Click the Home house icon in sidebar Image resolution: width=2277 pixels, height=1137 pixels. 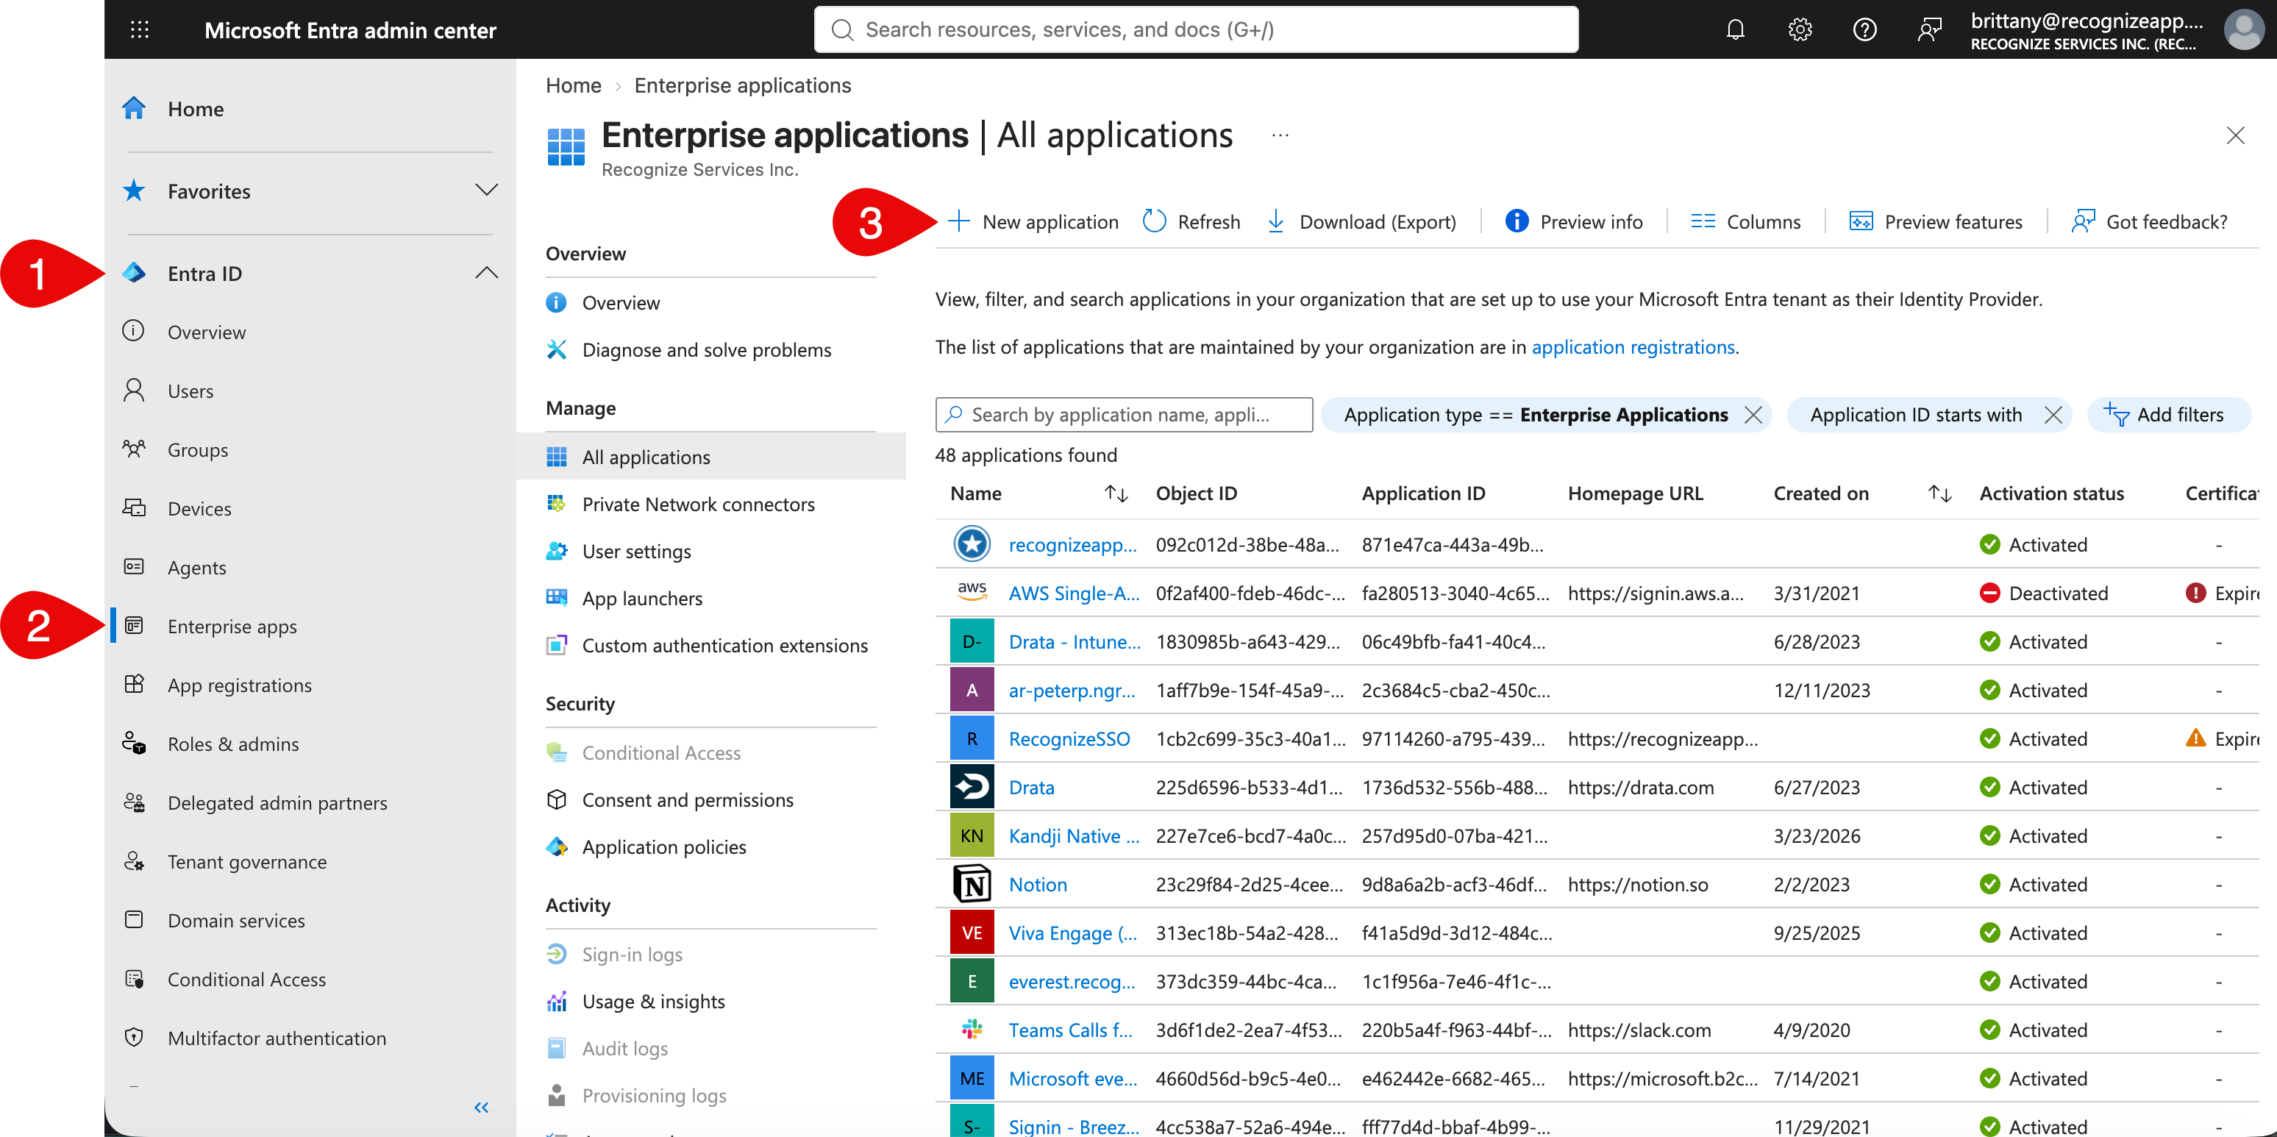pos(135,108)
